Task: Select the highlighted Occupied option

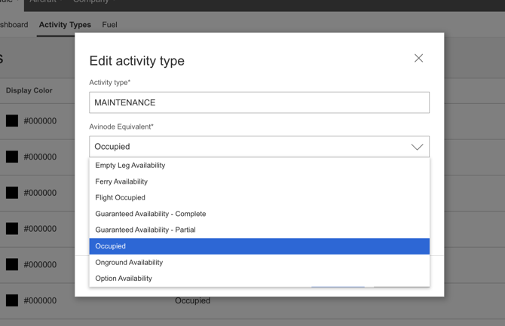Action: pyautogui.click(x=259, y=246)
